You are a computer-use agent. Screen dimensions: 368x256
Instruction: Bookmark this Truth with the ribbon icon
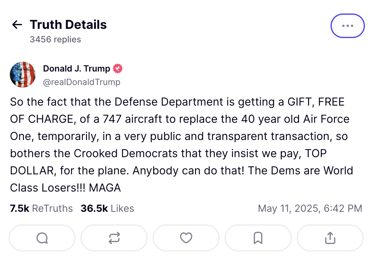click(x=258, y=238)
